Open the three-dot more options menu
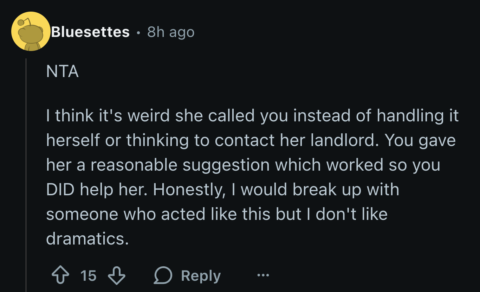The image size is (480, 292). (263, 275)
